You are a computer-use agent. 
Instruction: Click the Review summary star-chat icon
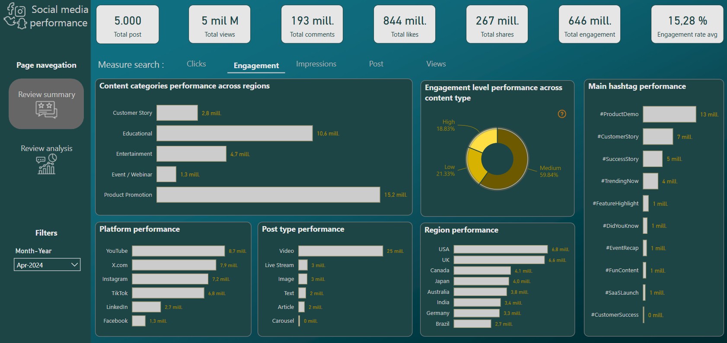[x=46, y=110]
